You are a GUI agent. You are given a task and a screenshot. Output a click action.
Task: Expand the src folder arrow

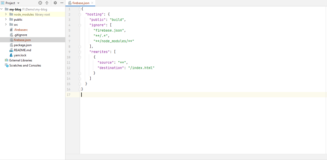6,25
